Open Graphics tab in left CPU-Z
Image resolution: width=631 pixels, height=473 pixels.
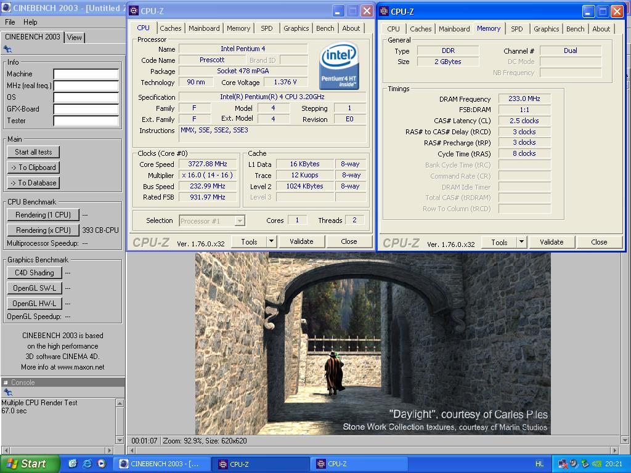tap(296, 28)
